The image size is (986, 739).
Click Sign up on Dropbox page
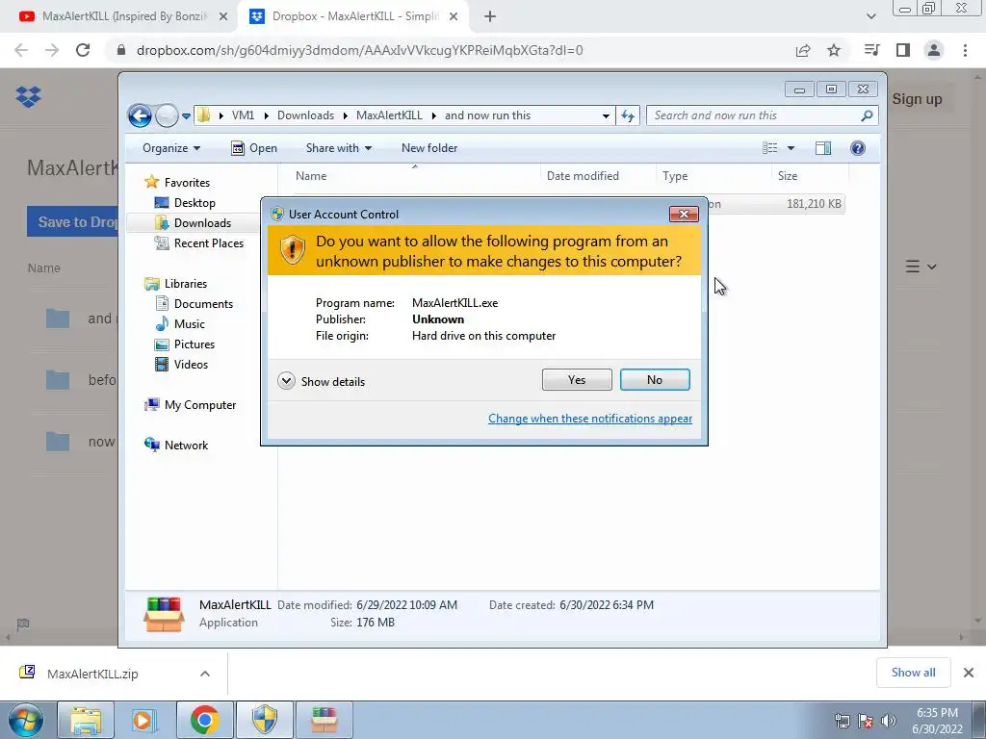(x=917, y=99)
